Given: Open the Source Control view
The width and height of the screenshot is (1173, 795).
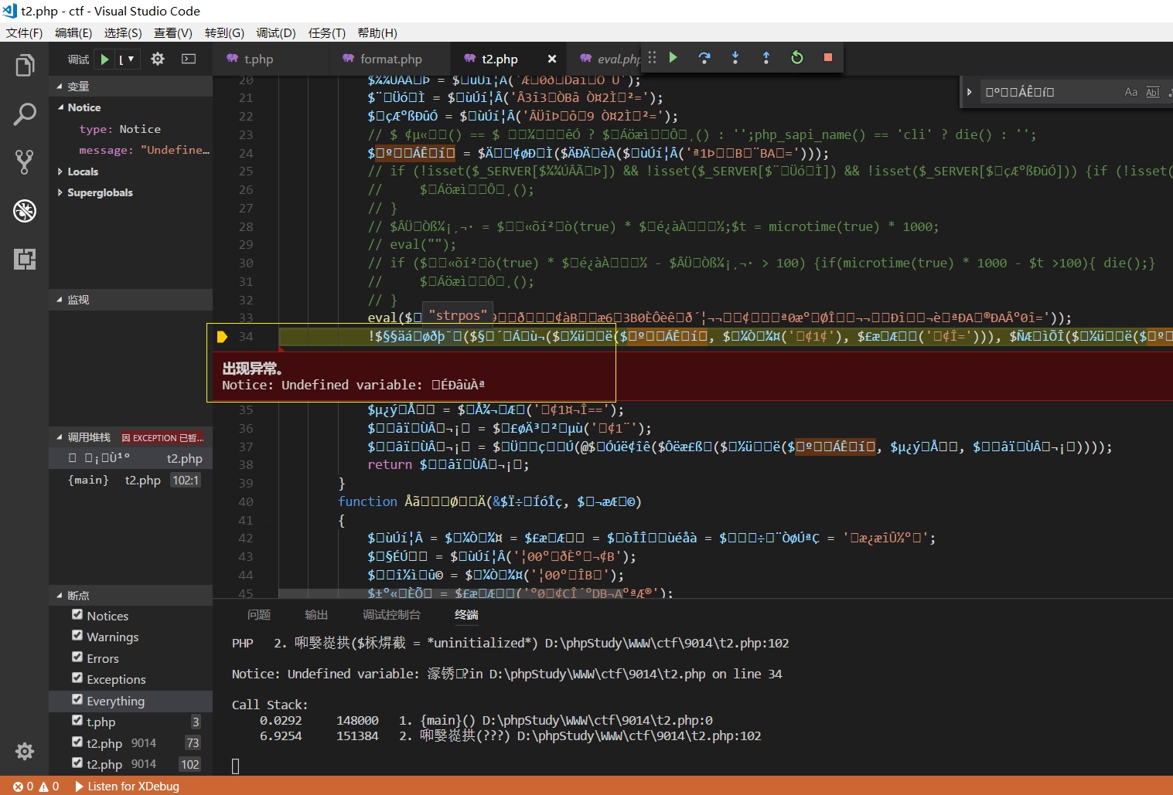Looking at the screenshot, I should [25, 162].
